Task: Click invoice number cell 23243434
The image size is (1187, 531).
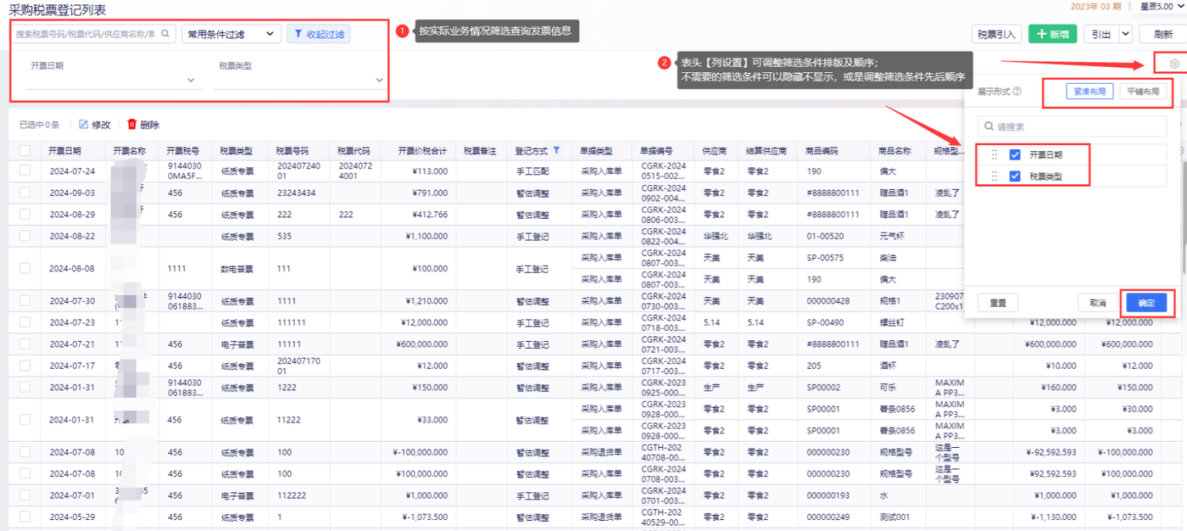Action: point(297,193)
